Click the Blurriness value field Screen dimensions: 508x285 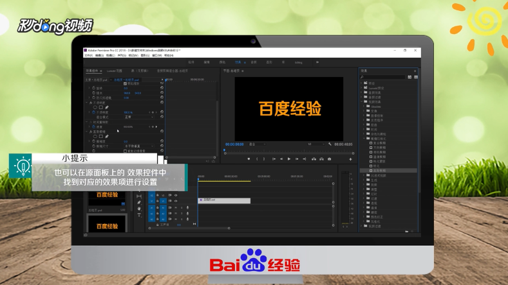[x=126, y=141]
